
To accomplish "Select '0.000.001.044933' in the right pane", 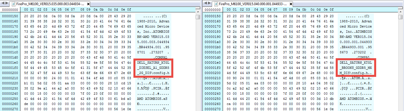I will coord(356,42).
